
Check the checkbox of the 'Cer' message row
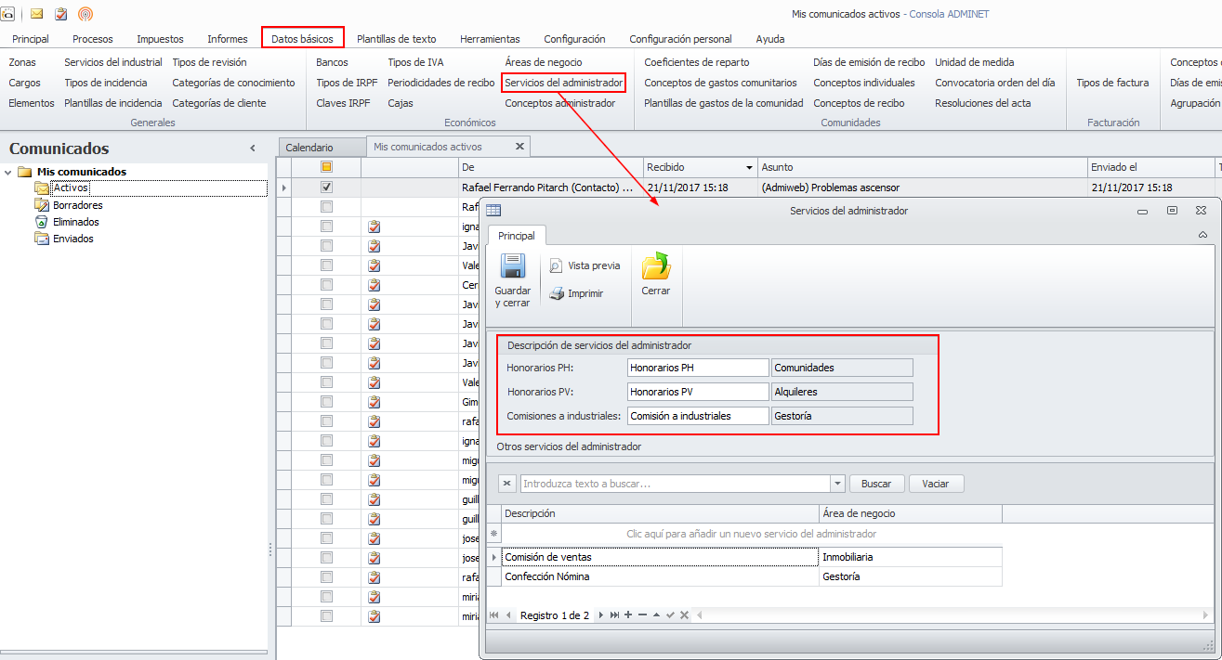coord(326,285)
